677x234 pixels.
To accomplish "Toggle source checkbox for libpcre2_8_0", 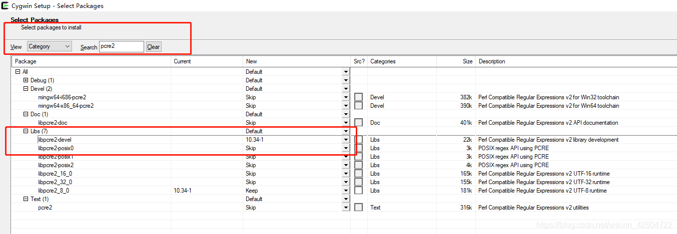I will pos(359,191).
